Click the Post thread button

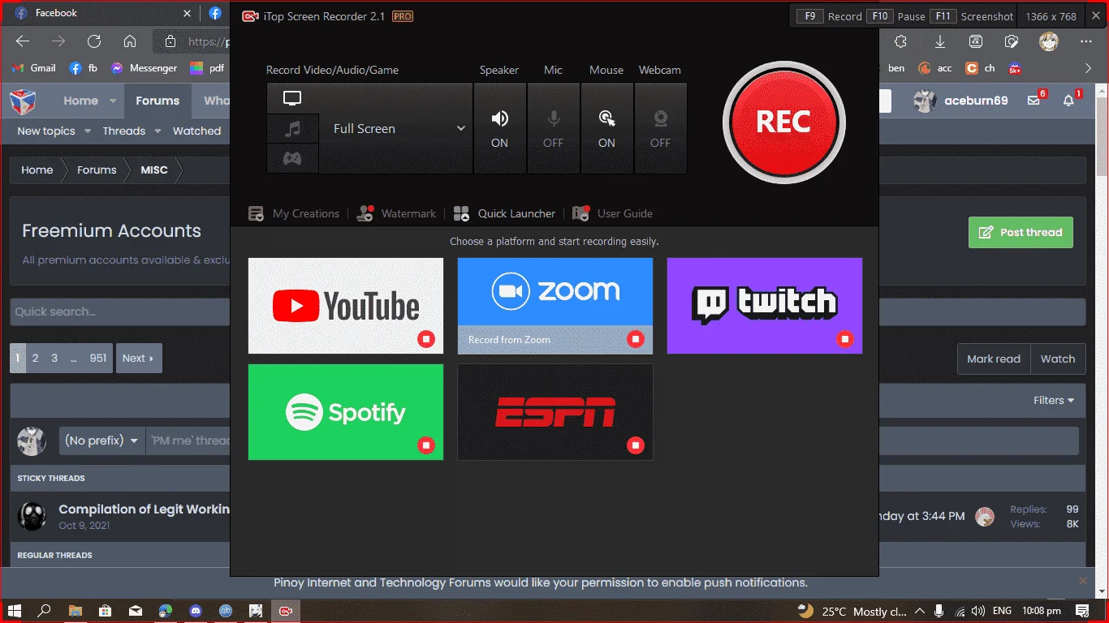(x=1021, y=232)
